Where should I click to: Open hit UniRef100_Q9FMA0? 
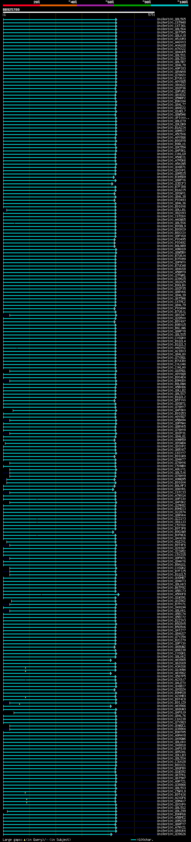pyautogui.click(x=171, y=423)
